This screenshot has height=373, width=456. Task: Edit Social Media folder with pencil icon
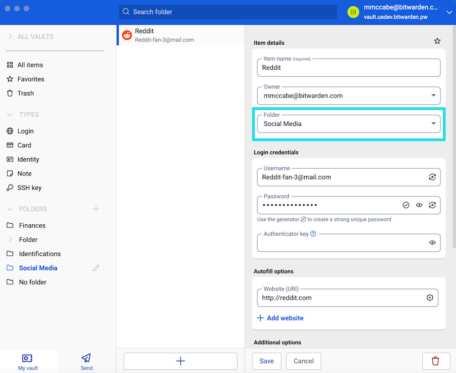(x=96, y=268)
